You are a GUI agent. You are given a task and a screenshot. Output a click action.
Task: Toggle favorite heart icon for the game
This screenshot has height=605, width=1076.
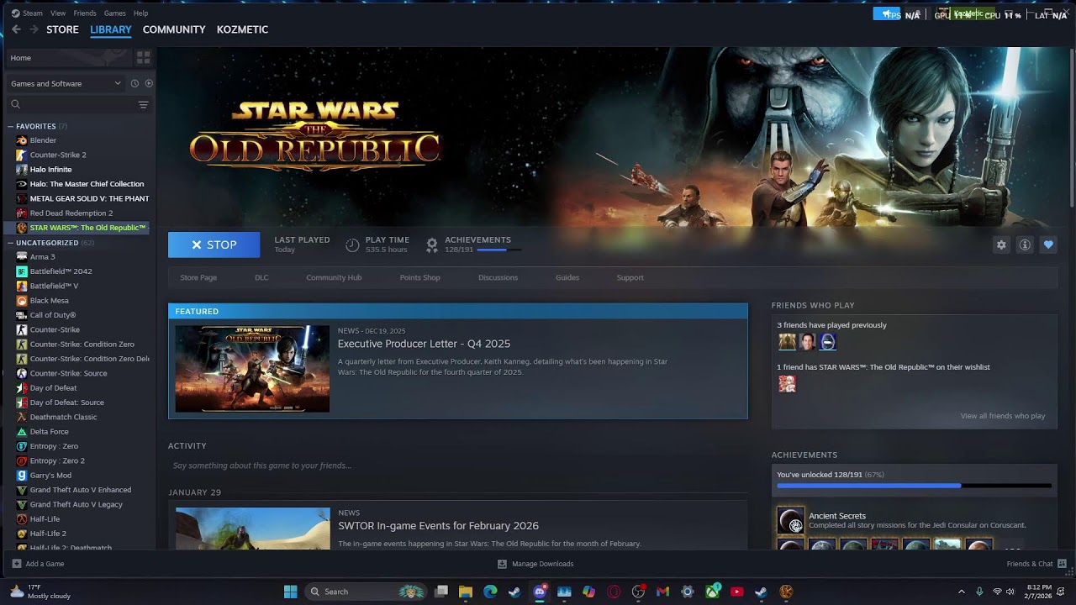click(1048, 245)
